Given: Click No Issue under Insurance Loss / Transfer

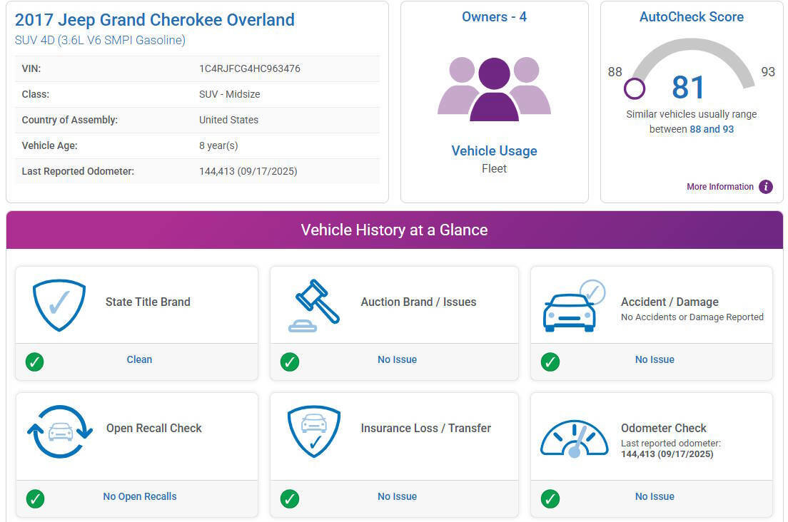Looking at the screenshot, I should coord(397,496).
